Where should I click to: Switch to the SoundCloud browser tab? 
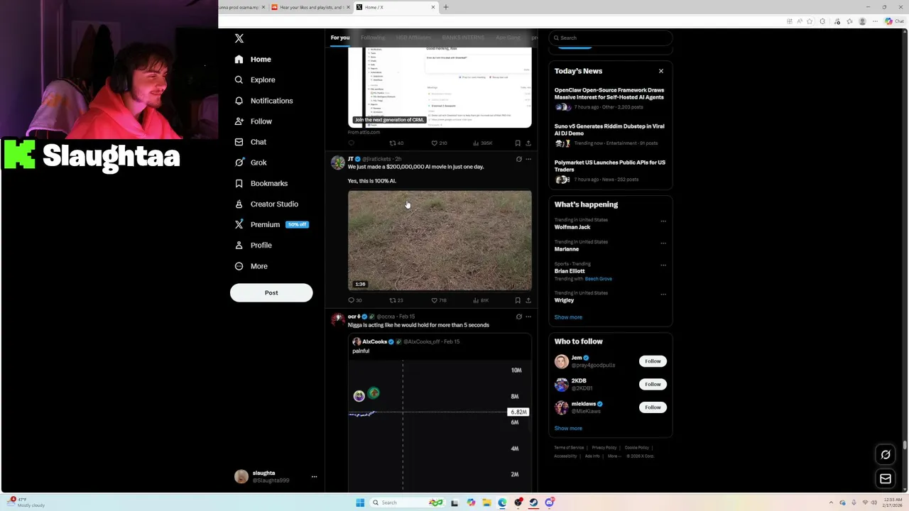(x=310, y=7)
